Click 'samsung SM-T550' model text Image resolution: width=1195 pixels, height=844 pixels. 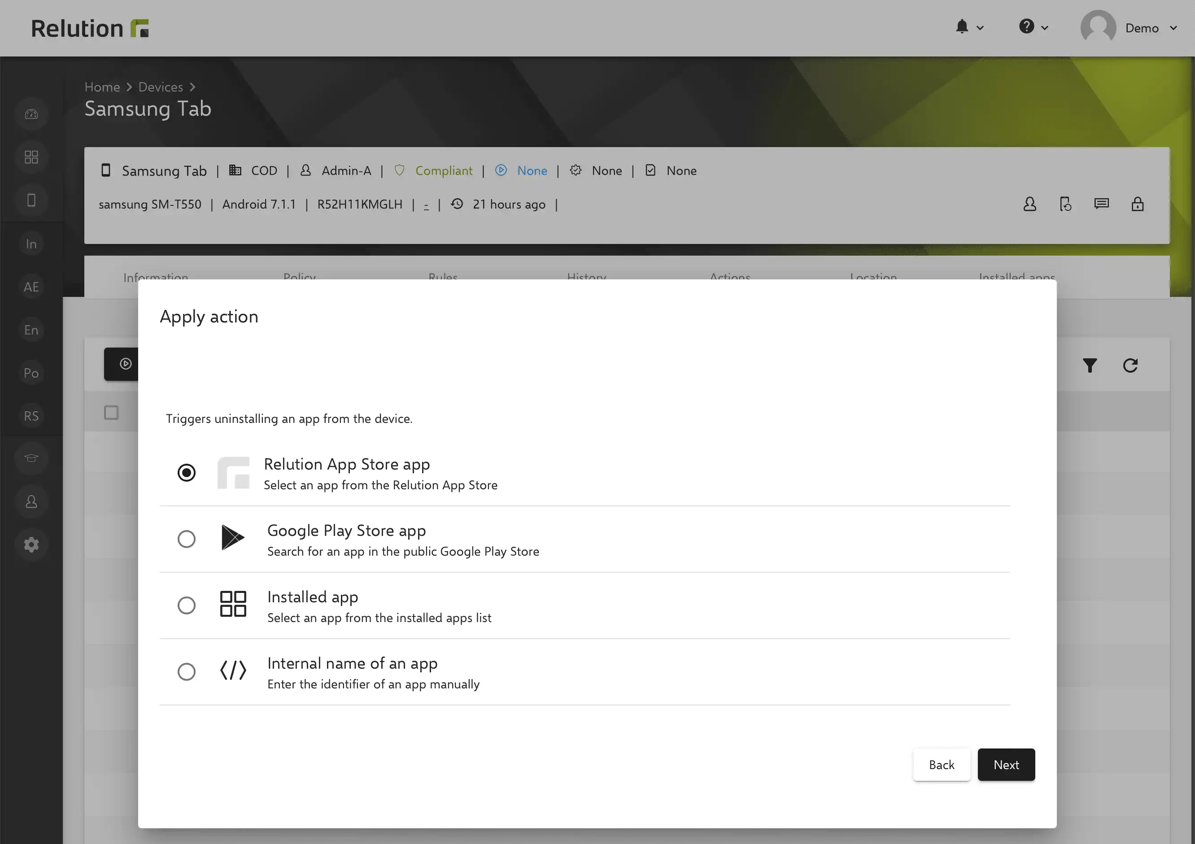point(150,204)
